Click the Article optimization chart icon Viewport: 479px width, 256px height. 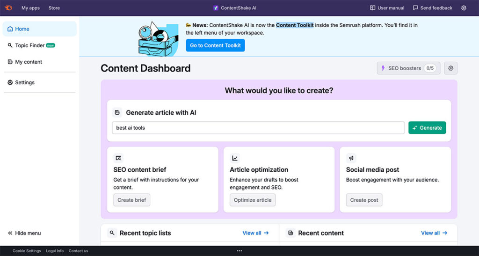(235, 158)
